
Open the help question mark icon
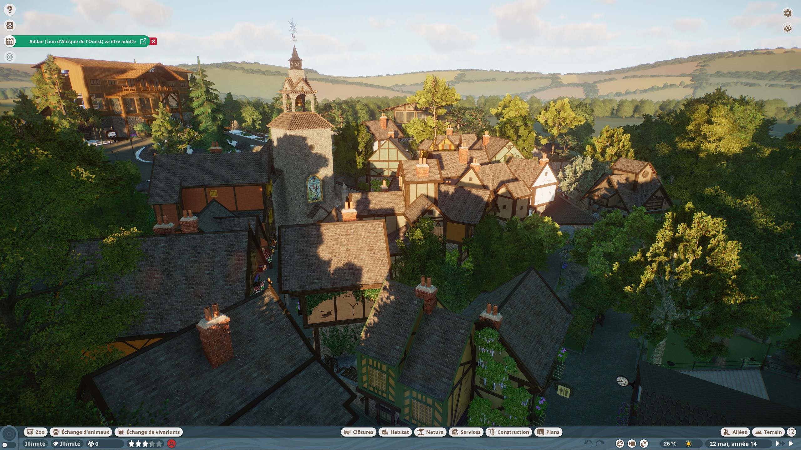tap(10, 10)
